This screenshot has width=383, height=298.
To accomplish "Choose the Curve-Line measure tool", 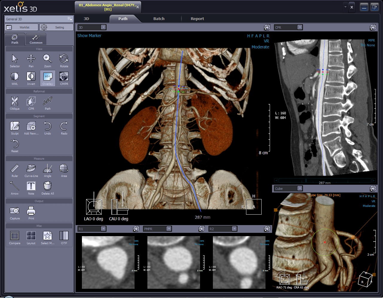I will click(x=31, y=170).
